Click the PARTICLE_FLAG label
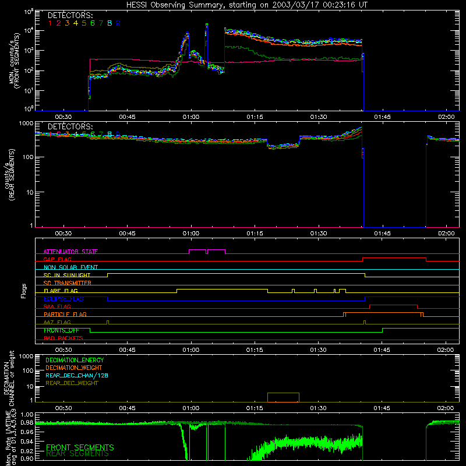The width and height of the screenshot is (466, 466). [x=65, y=315]
